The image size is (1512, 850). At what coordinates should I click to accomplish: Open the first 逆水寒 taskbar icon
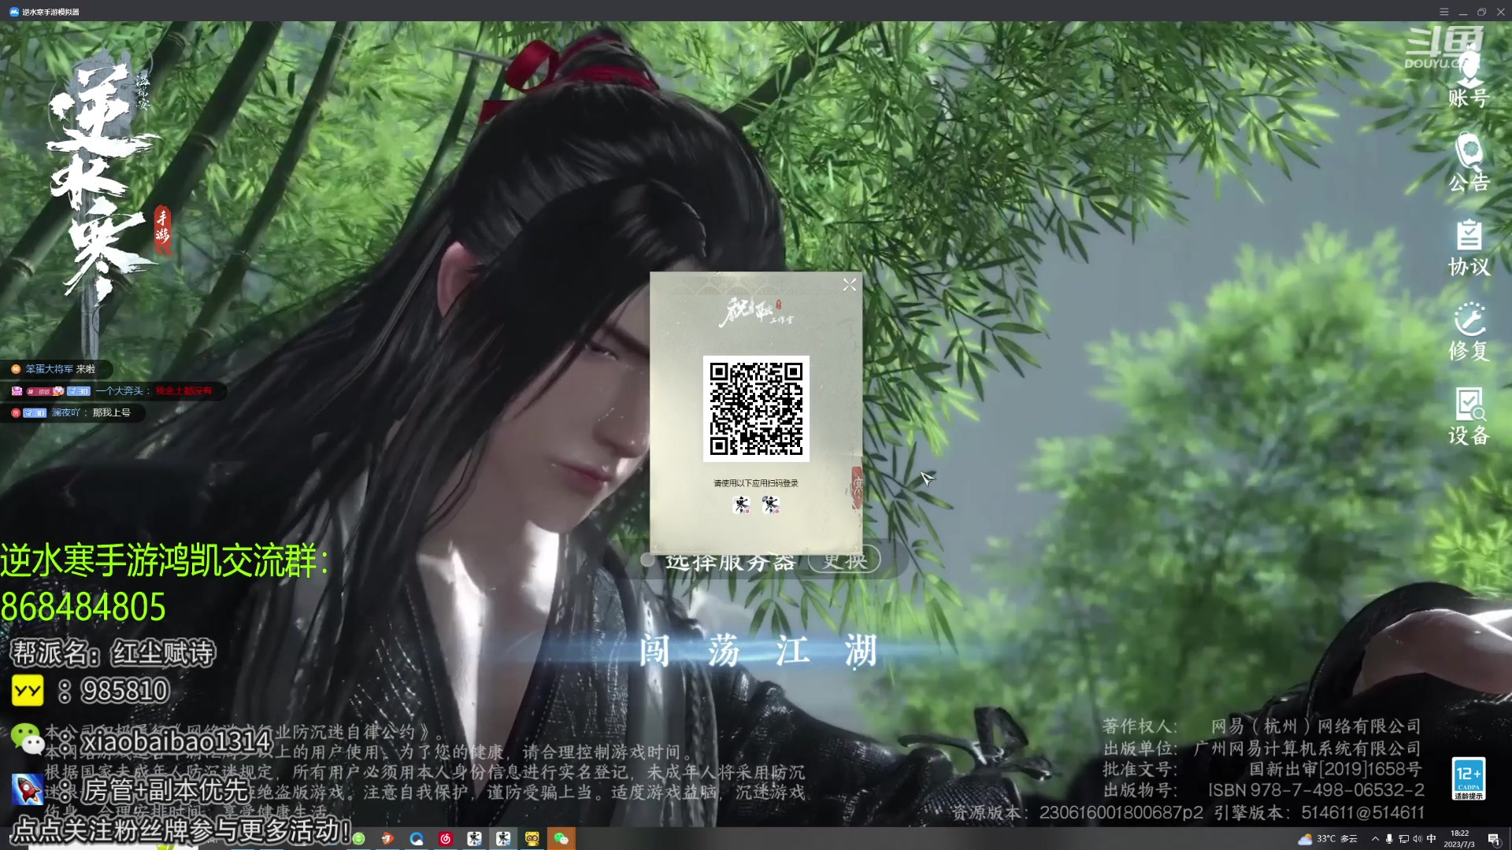[474, 839]
